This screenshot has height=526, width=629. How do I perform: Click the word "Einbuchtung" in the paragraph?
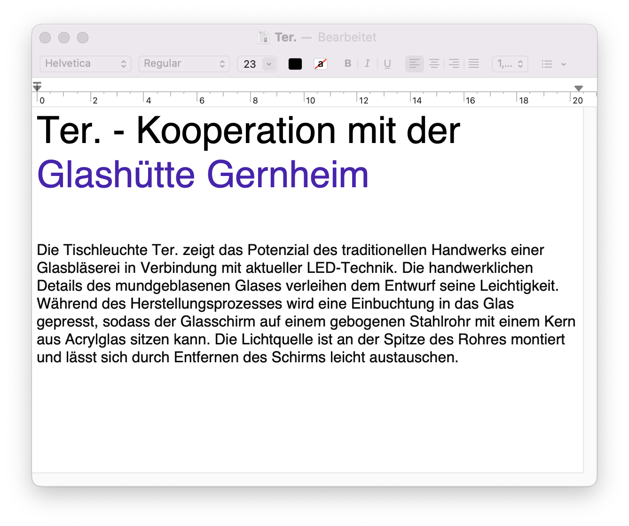click(393, 303)
